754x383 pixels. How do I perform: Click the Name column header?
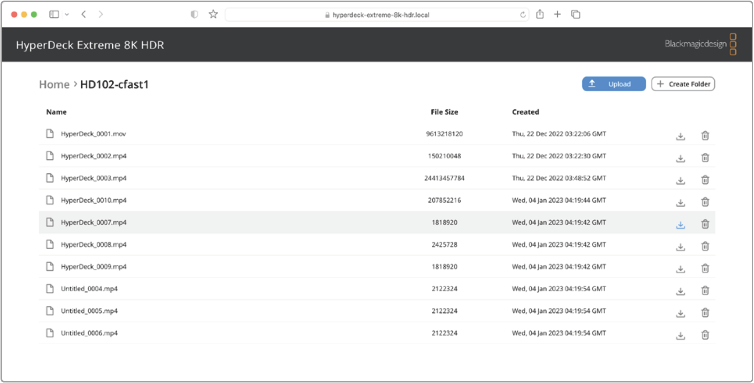pyautogui.click(x=57, y=112)
